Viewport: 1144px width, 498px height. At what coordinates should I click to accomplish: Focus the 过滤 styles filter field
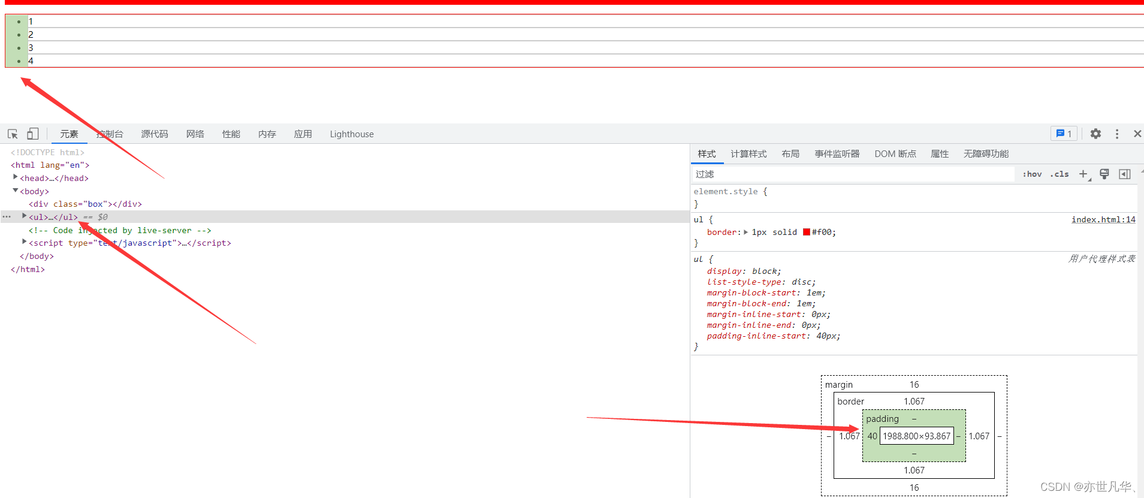[x=853, y=174]
